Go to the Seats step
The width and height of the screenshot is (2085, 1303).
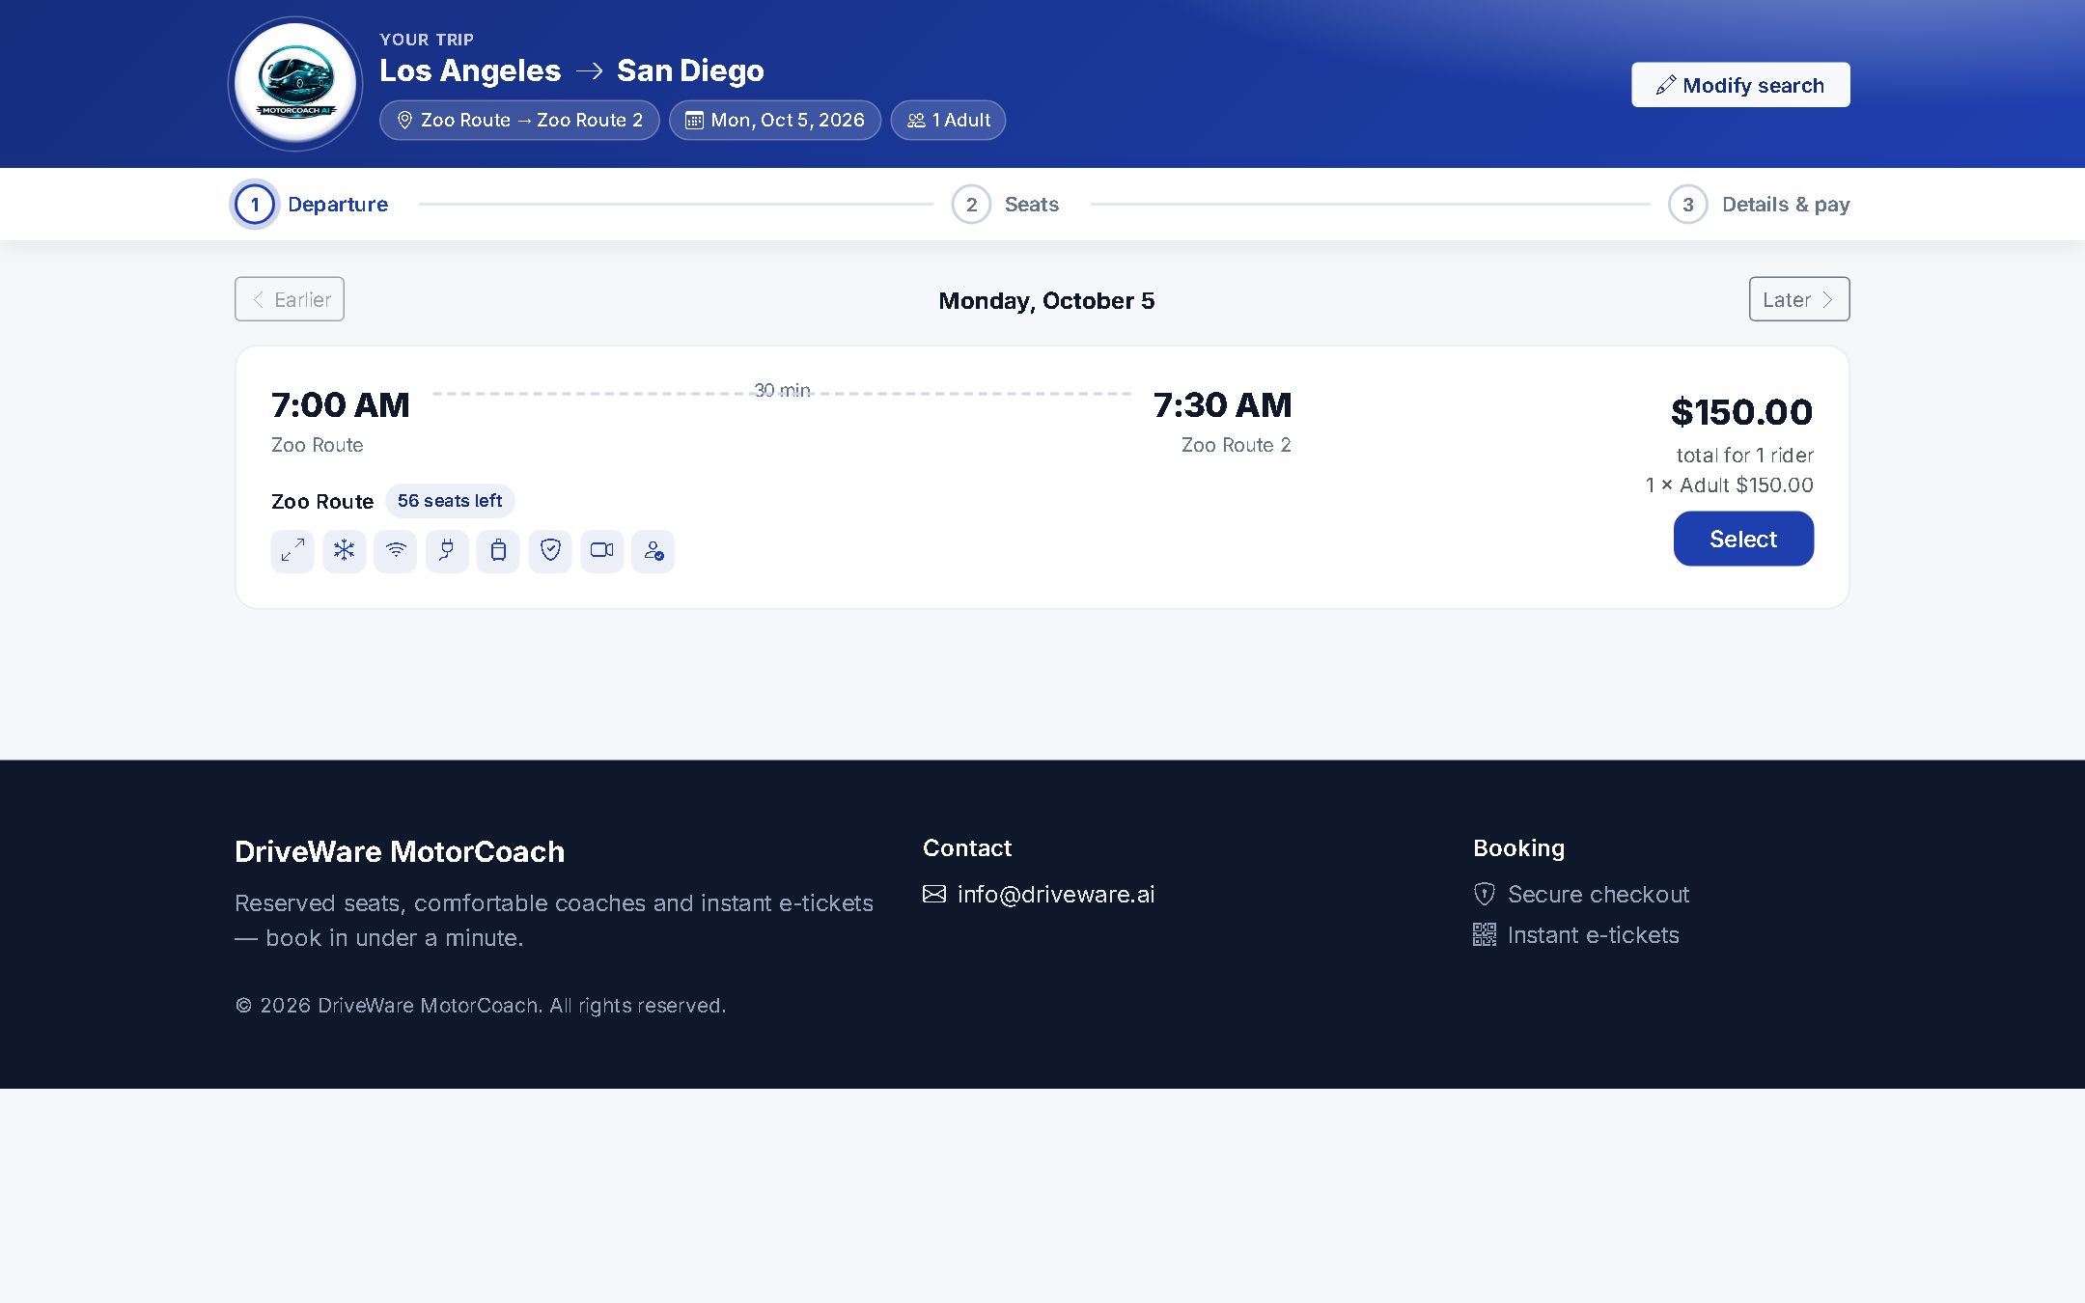tap(1005, 205)
